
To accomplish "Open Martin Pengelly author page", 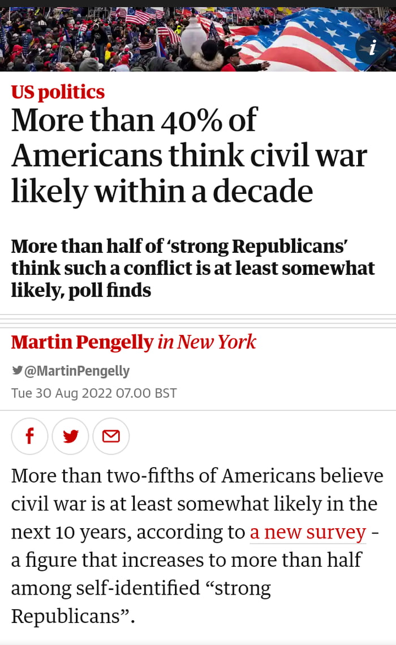I will pos(82,342).
